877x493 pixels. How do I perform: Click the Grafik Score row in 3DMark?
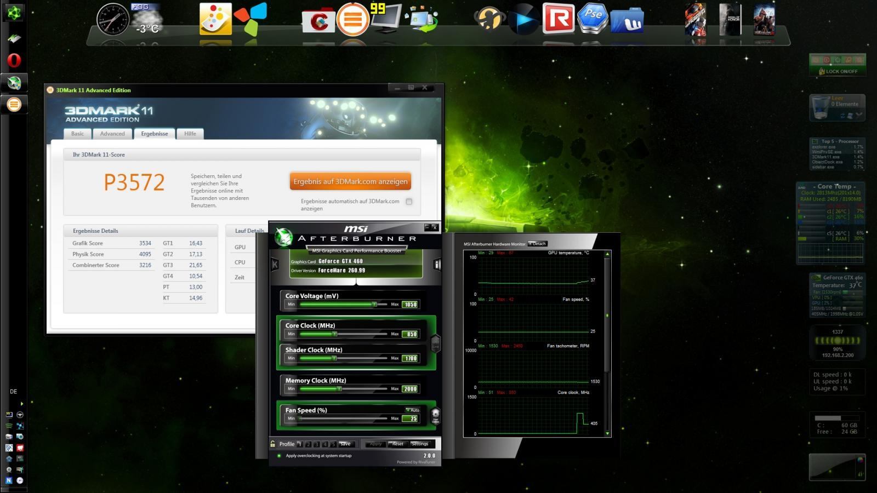[x=112, y=243]
